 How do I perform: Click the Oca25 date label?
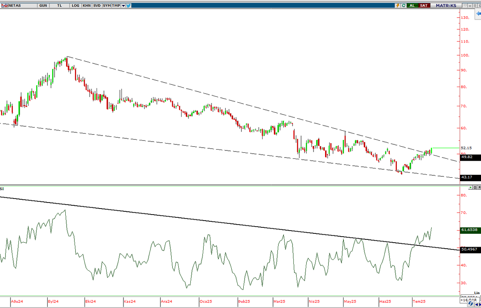pos(206,301)
